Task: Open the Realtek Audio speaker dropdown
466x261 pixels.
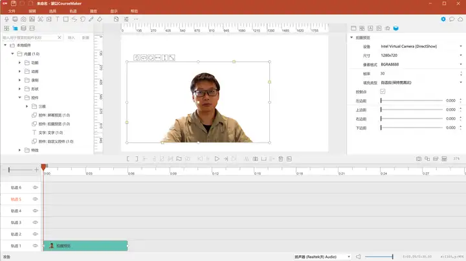Action: click(322, 256)
